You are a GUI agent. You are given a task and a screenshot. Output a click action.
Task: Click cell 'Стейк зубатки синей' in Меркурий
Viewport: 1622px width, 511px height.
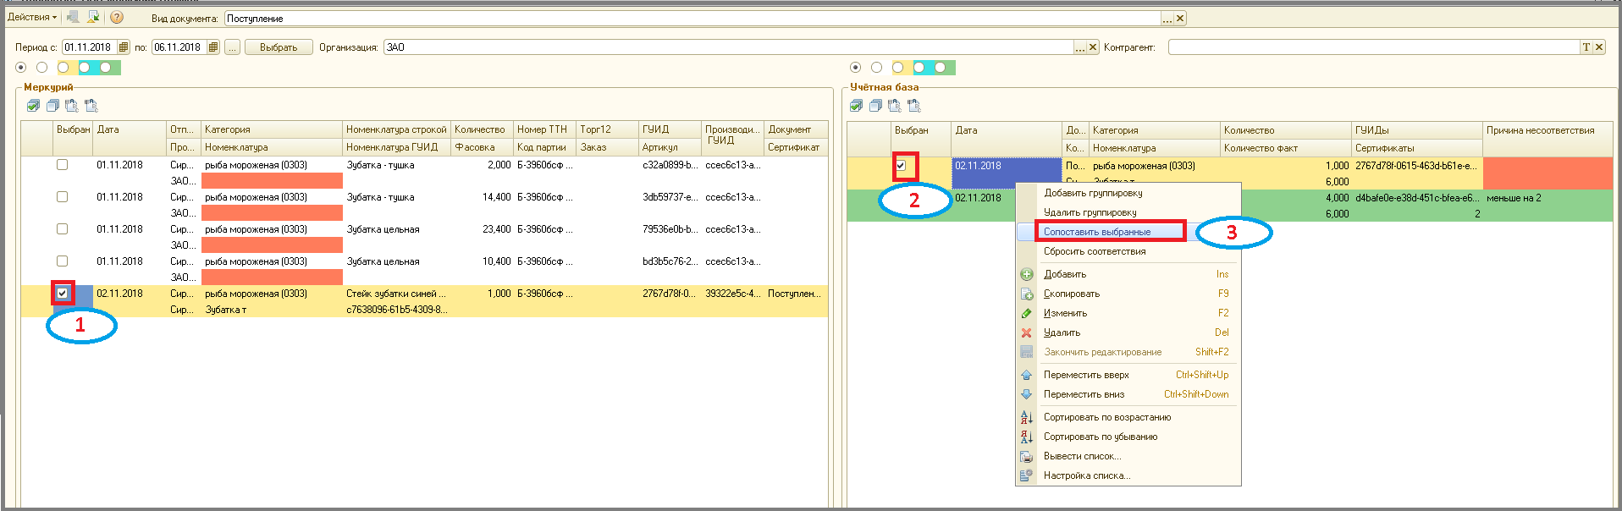(395, 294)
